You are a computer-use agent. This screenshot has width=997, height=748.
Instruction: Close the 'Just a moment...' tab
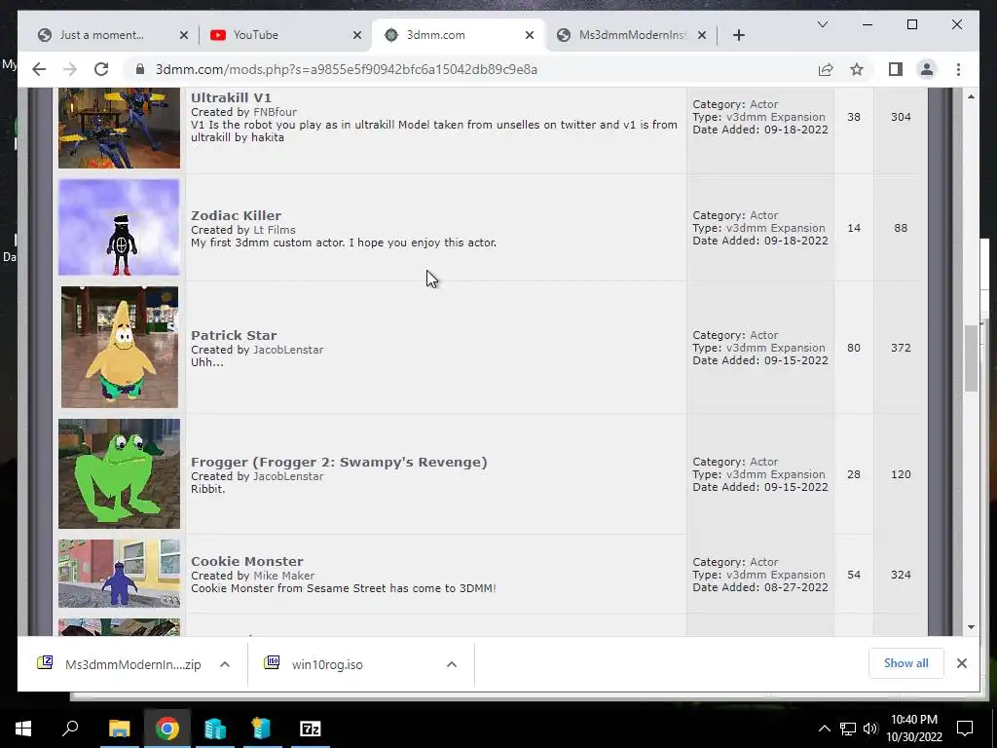click(x=184, y=35)
